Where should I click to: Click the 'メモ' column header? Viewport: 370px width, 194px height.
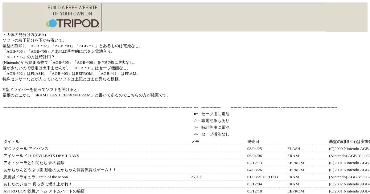coord(195,142)
